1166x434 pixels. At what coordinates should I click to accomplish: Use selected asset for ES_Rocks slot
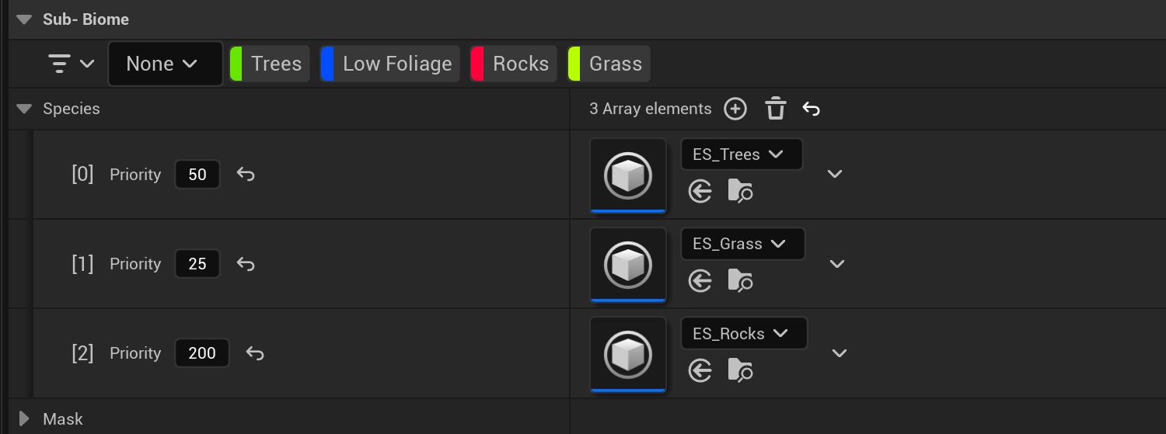(x=700, y=370)
